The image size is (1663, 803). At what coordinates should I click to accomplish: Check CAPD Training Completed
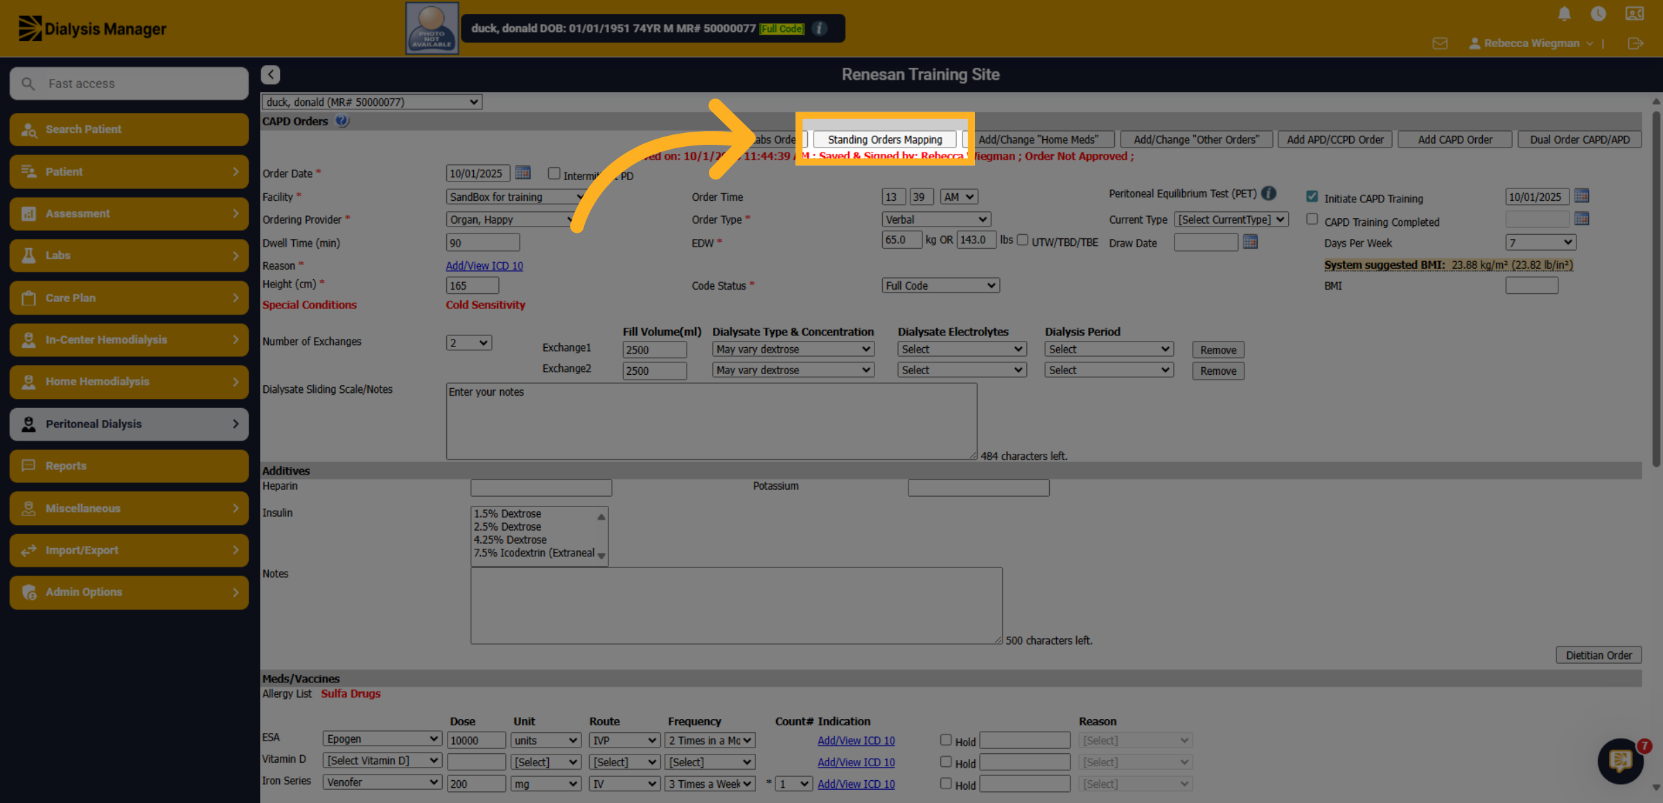(x=1312, y=220)
